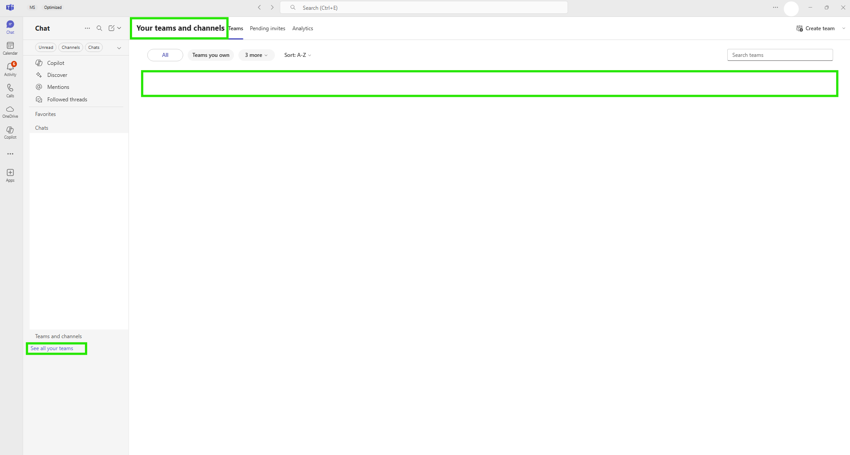Open Chat pane more options ellipsis

tap(87, 28)
